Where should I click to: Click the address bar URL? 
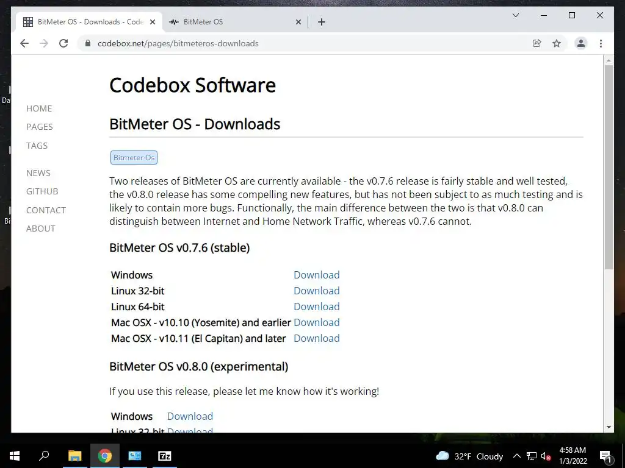pyautogui.click(x=178, y=43)
